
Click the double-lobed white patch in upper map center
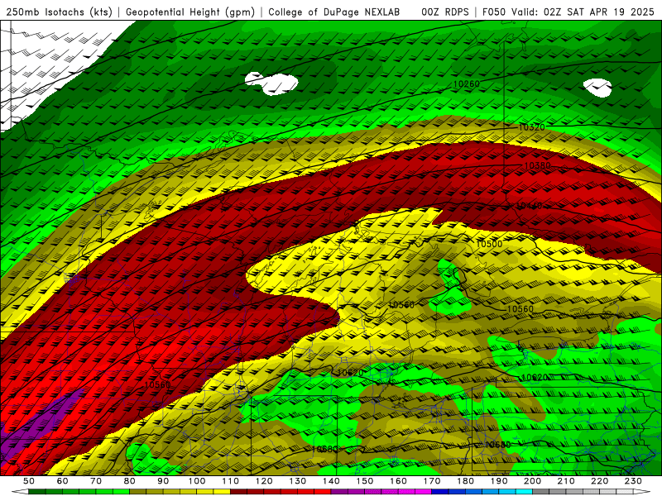[x=271, y=83]
